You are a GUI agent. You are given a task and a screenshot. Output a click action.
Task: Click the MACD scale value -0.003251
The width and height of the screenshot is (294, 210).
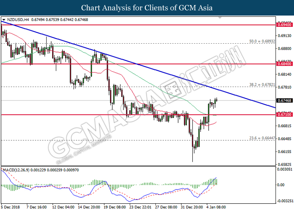(285, 201)
